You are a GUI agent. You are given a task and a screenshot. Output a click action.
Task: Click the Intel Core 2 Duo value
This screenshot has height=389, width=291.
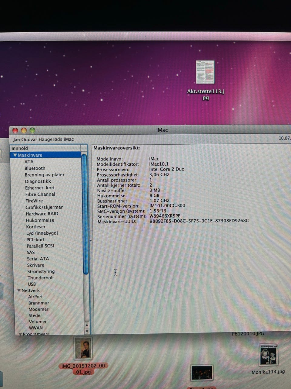[167, 169]
